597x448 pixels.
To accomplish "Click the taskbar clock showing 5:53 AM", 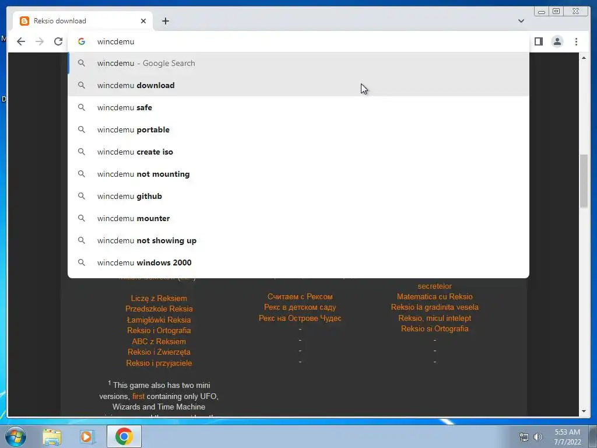I will point(567,437).
